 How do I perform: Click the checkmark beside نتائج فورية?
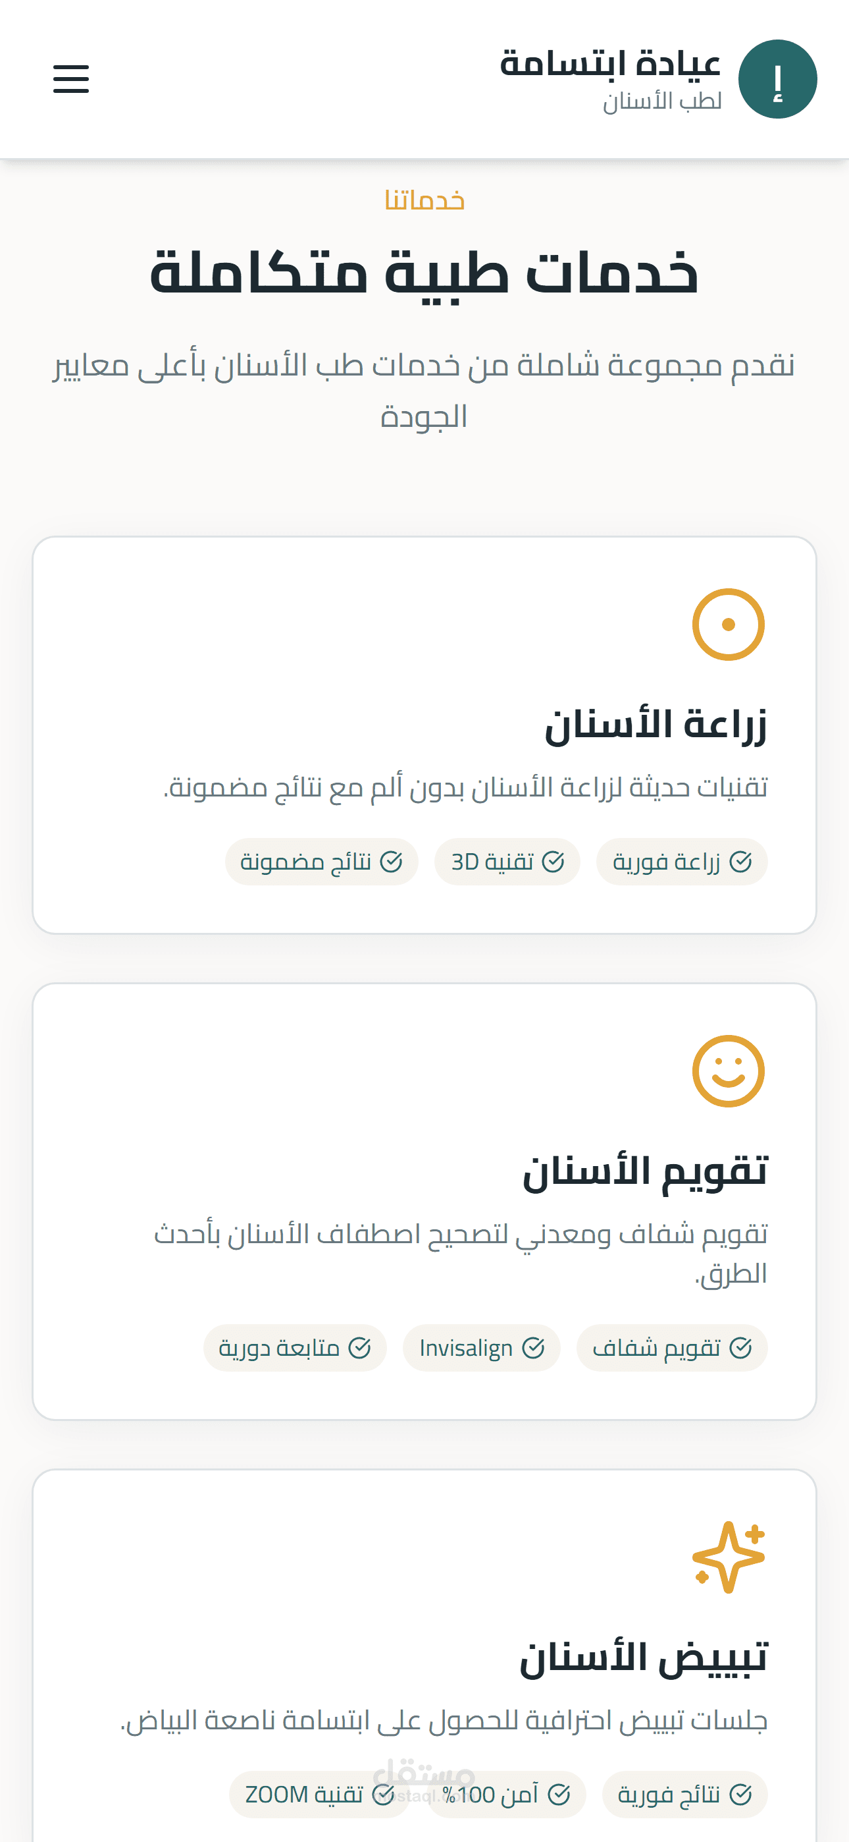[740, 1794]
